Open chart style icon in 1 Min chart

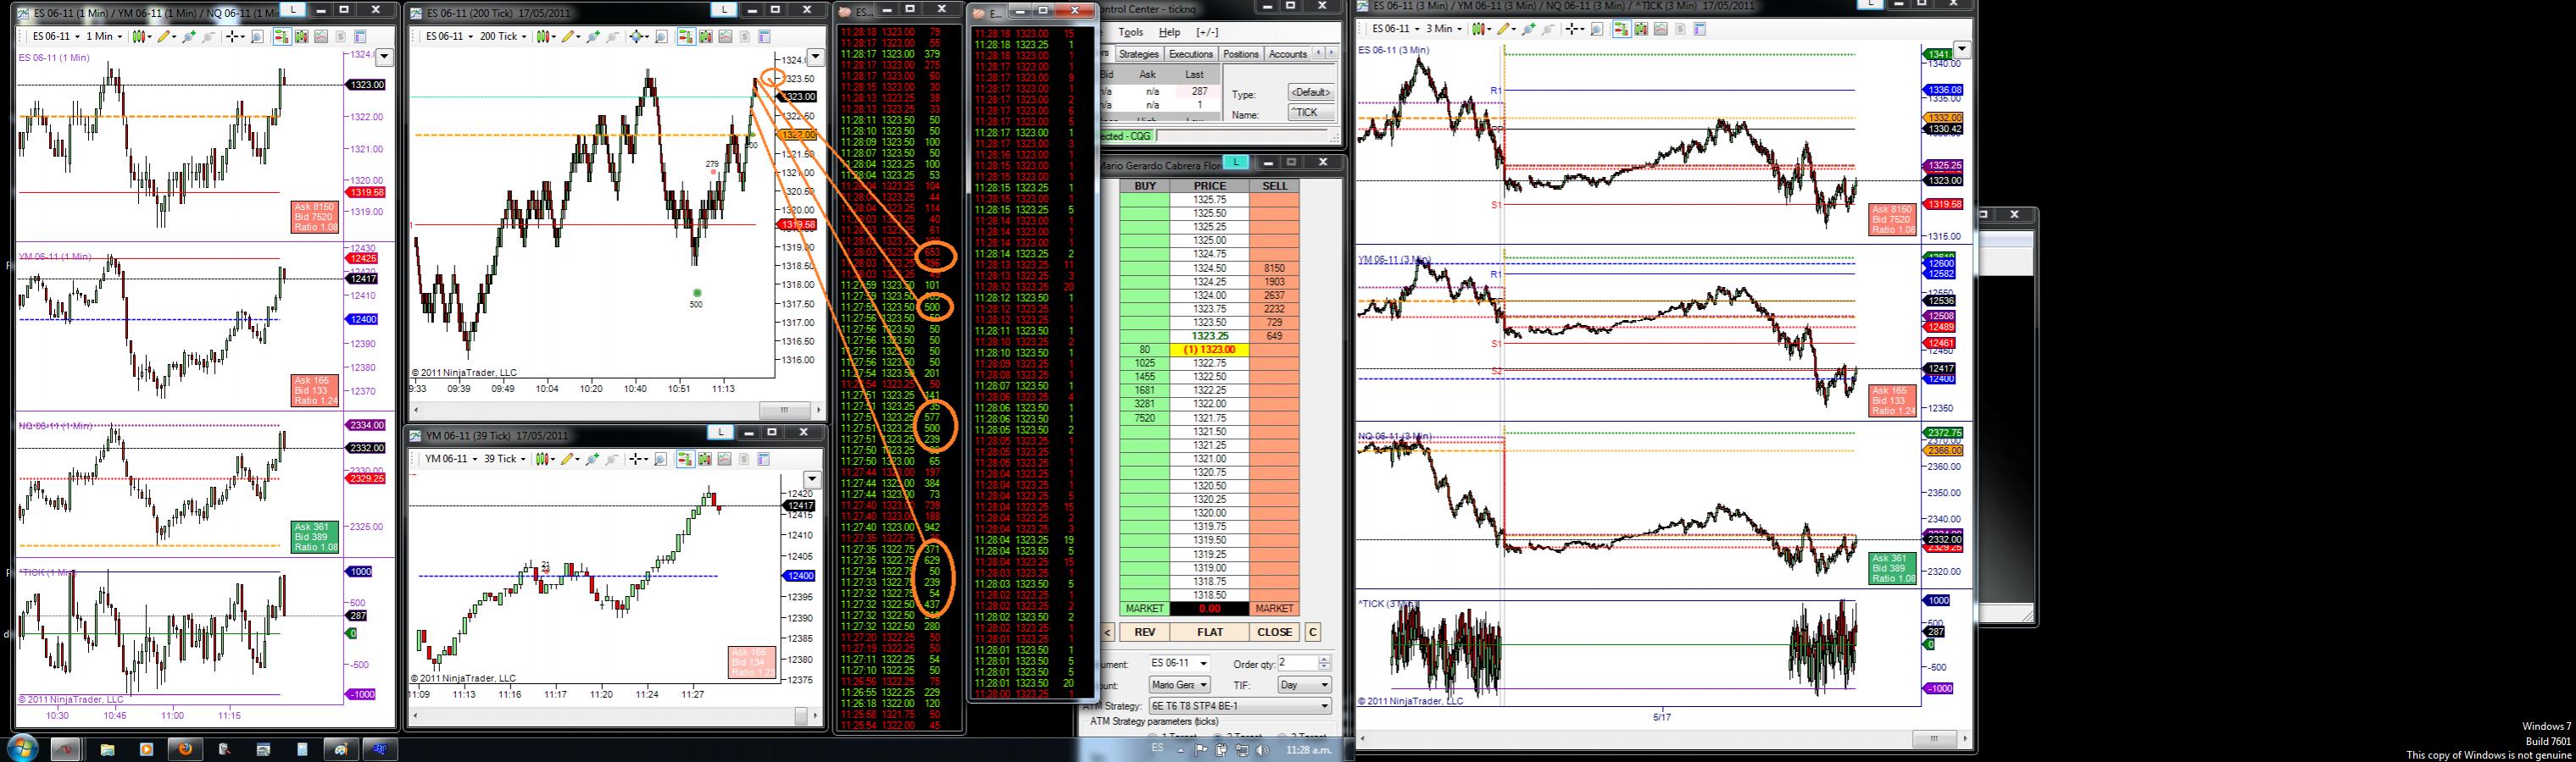point(139,37)
